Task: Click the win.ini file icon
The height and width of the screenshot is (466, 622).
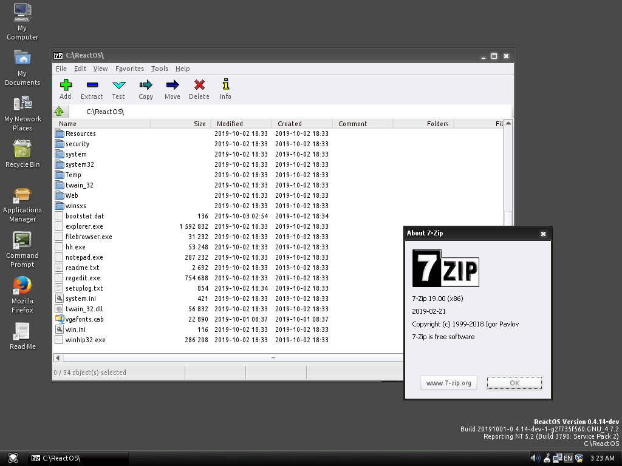Action: (60, 329)
